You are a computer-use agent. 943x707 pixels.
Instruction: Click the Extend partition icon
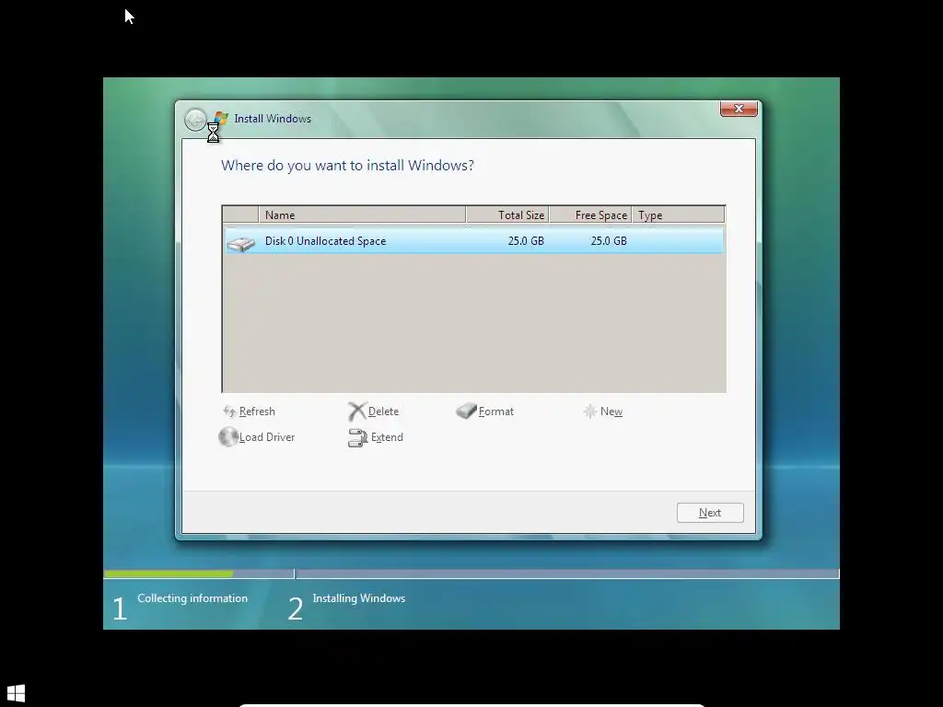tap(358, 437)
